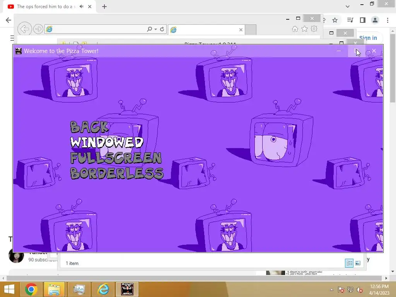Open File Explorer from the taskbar

54,289
